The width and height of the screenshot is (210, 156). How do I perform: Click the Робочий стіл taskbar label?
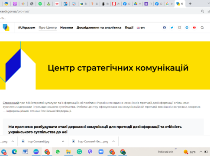pyautogui.click(x=165, y=152)
